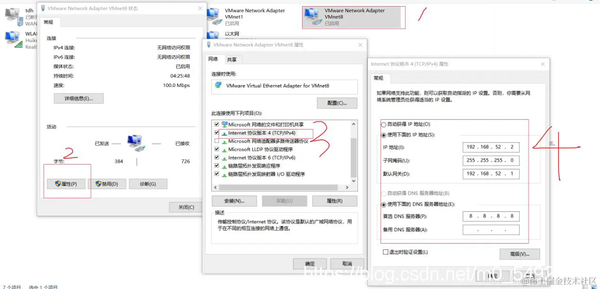The height and width of the screenshot is (289, 600).
Task: Toggle 退出时验证设置 checkbox
Action: pyautogui.click(x=385, y=252)
